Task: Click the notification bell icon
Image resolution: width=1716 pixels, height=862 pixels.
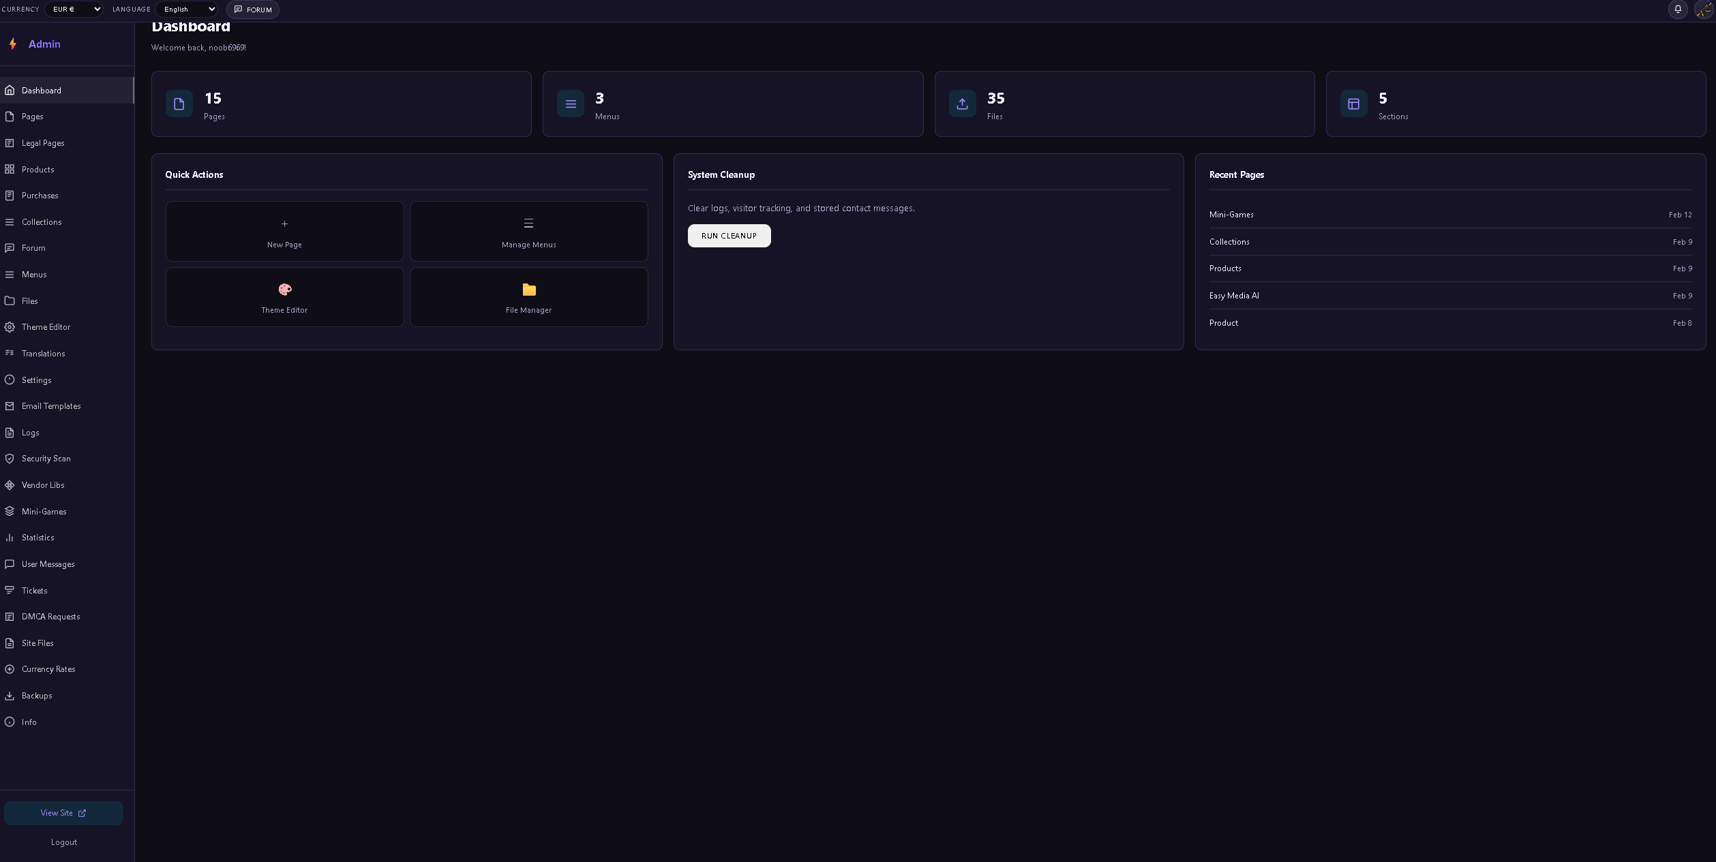Action: (1678, 10)
